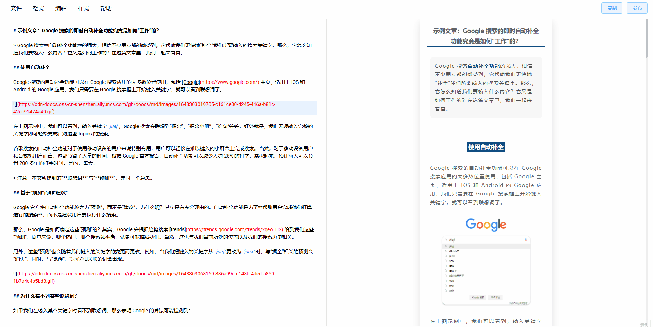Click the preview paragraph 'Google 搜索的自动补全功能可以在'
653x327 pixels.
click(486, 185)
